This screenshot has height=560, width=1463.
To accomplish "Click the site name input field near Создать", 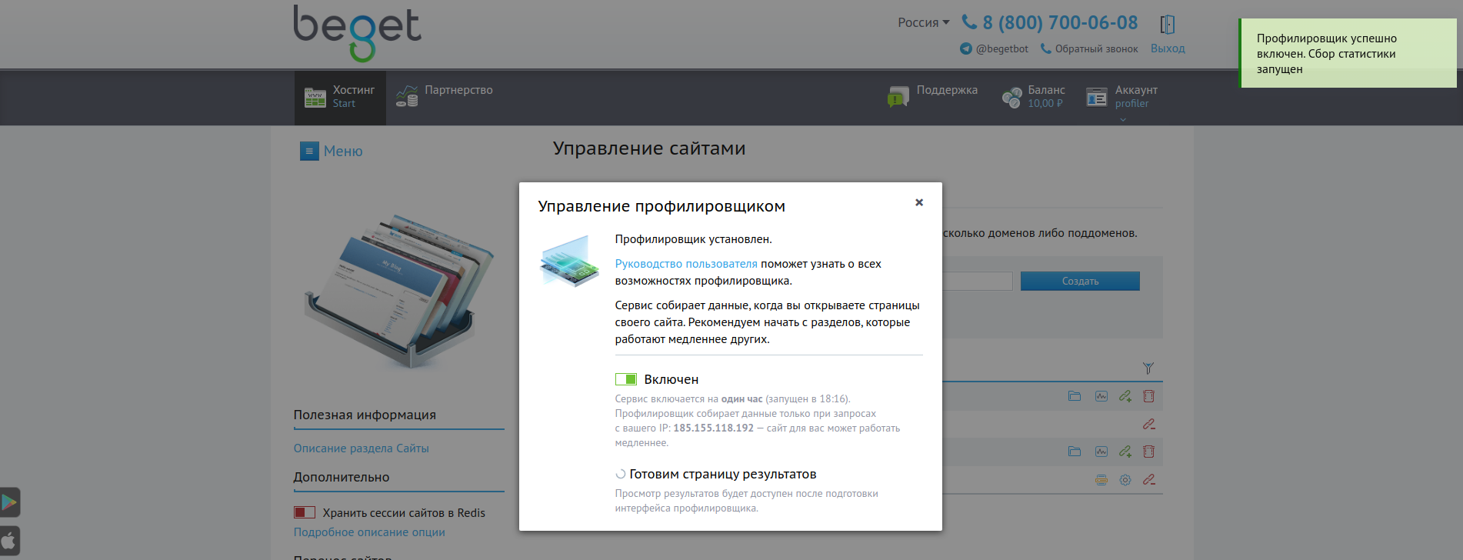I will tap(977, 281).
